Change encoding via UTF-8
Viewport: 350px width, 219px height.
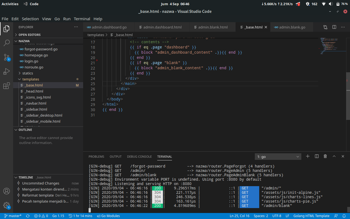click(277, 216)
